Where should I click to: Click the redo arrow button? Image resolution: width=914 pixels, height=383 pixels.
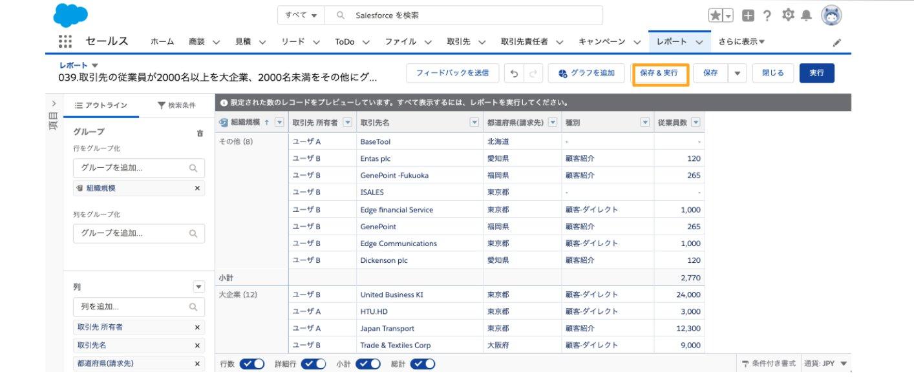[533, 73]
